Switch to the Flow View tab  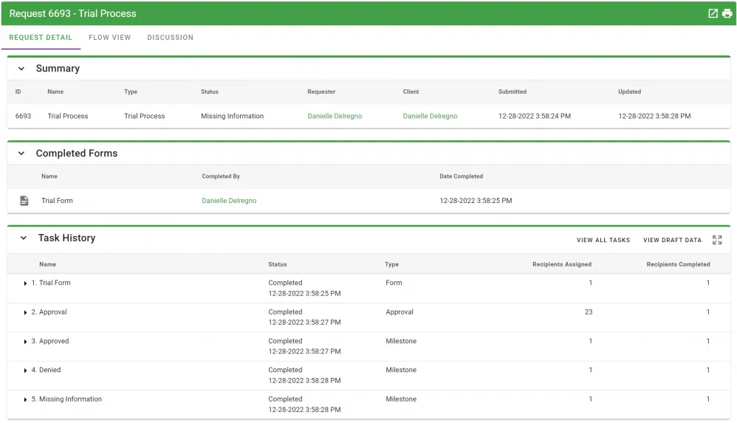coord(109,38)
